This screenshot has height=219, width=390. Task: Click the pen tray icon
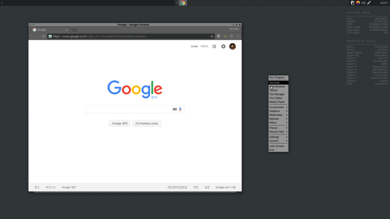click(x=369, y=3)
